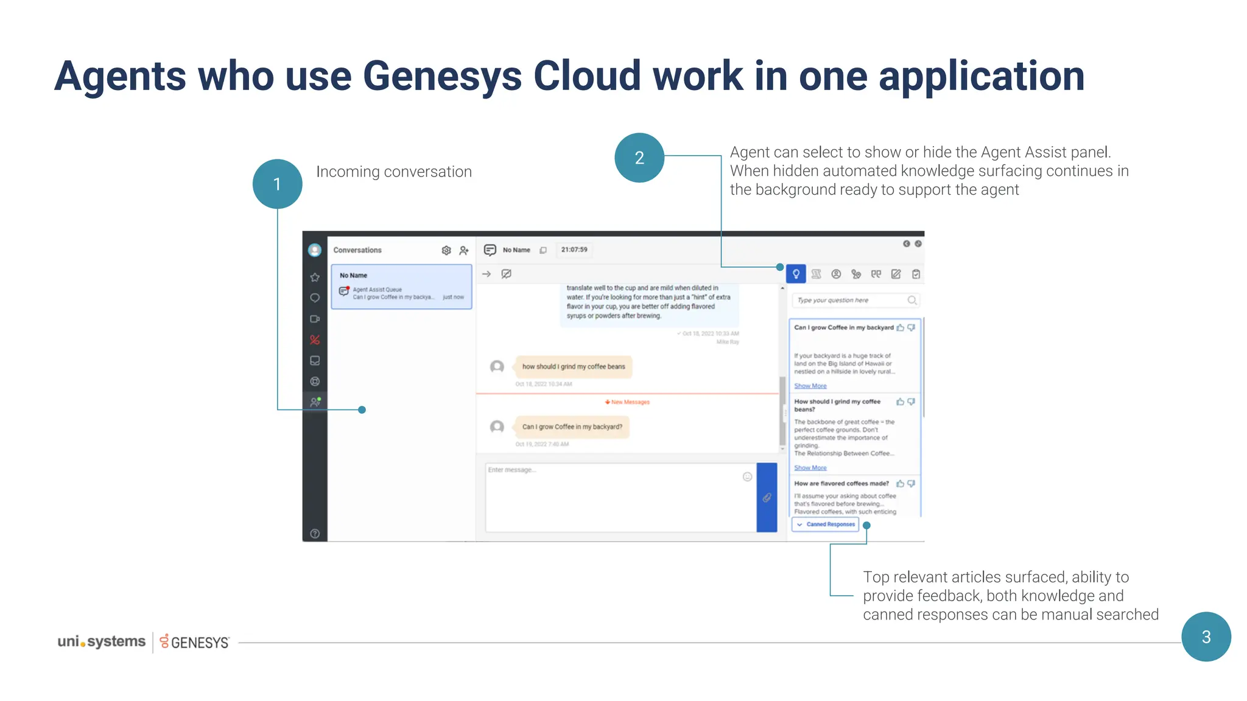The width and height of the screenshot is (1247, 701).
Task: Click 'Can I grow Coffee in my backyard' article title
Action: point(844,327)
